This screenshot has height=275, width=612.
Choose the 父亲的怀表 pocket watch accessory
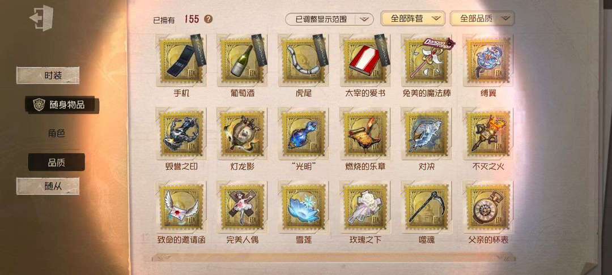pos(488,207)
